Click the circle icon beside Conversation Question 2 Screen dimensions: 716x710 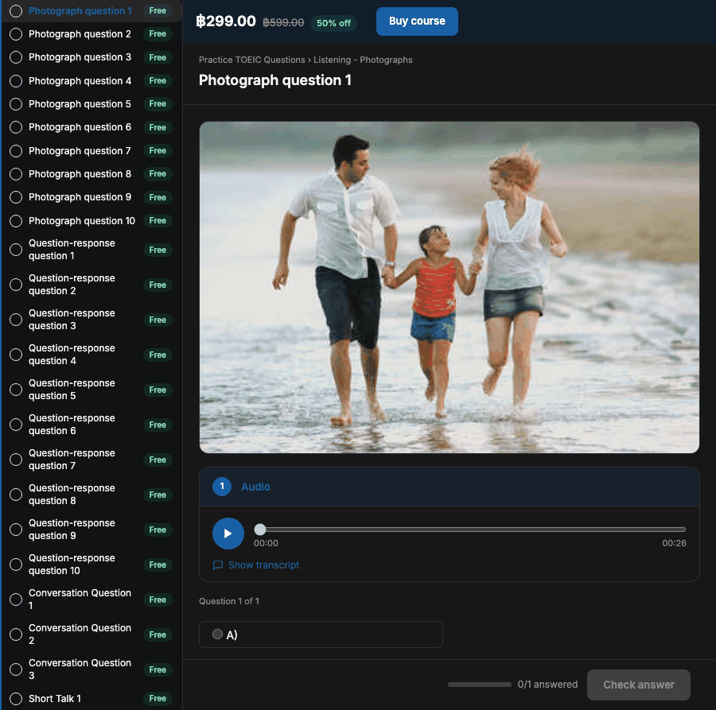16,634
